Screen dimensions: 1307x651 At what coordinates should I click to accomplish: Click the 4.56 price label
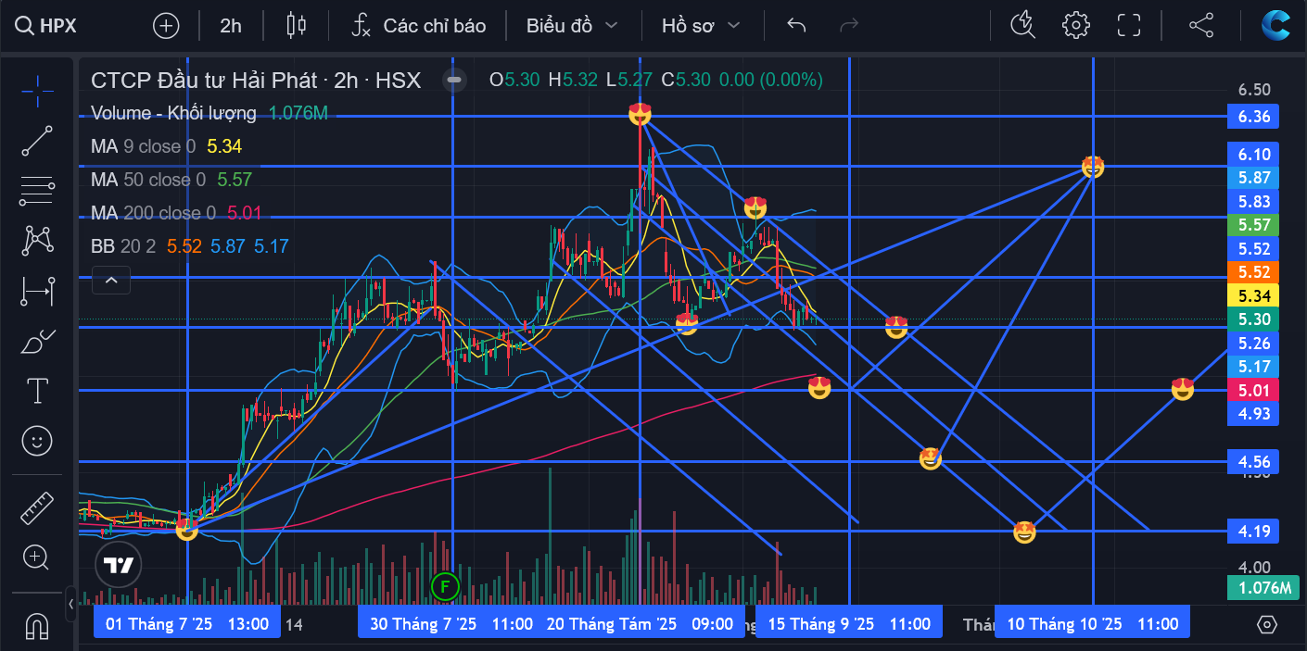(1253, 461)
